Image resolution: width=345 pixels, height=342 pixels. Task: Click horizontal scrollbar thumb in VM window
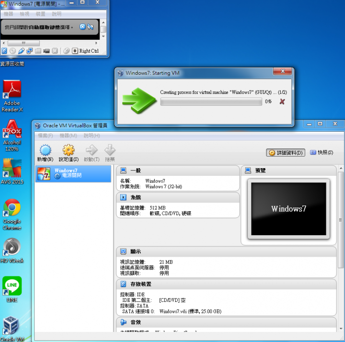click(x=24, y=43)
